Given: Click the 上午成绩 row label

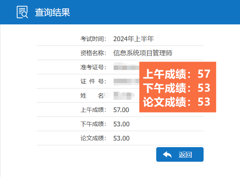Looking at the screenshot, I should point(93,110).
